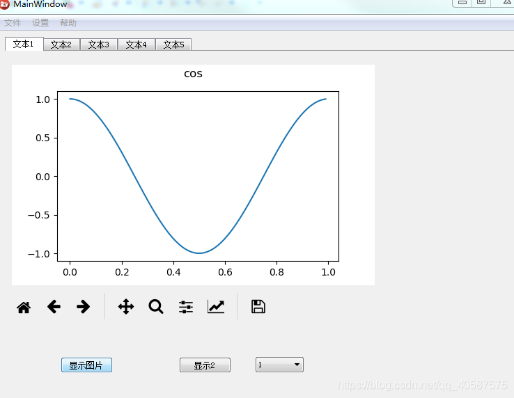The image size is (514, 398).
Task: Switch to the 文本4 tab
Action: (136, 45)
